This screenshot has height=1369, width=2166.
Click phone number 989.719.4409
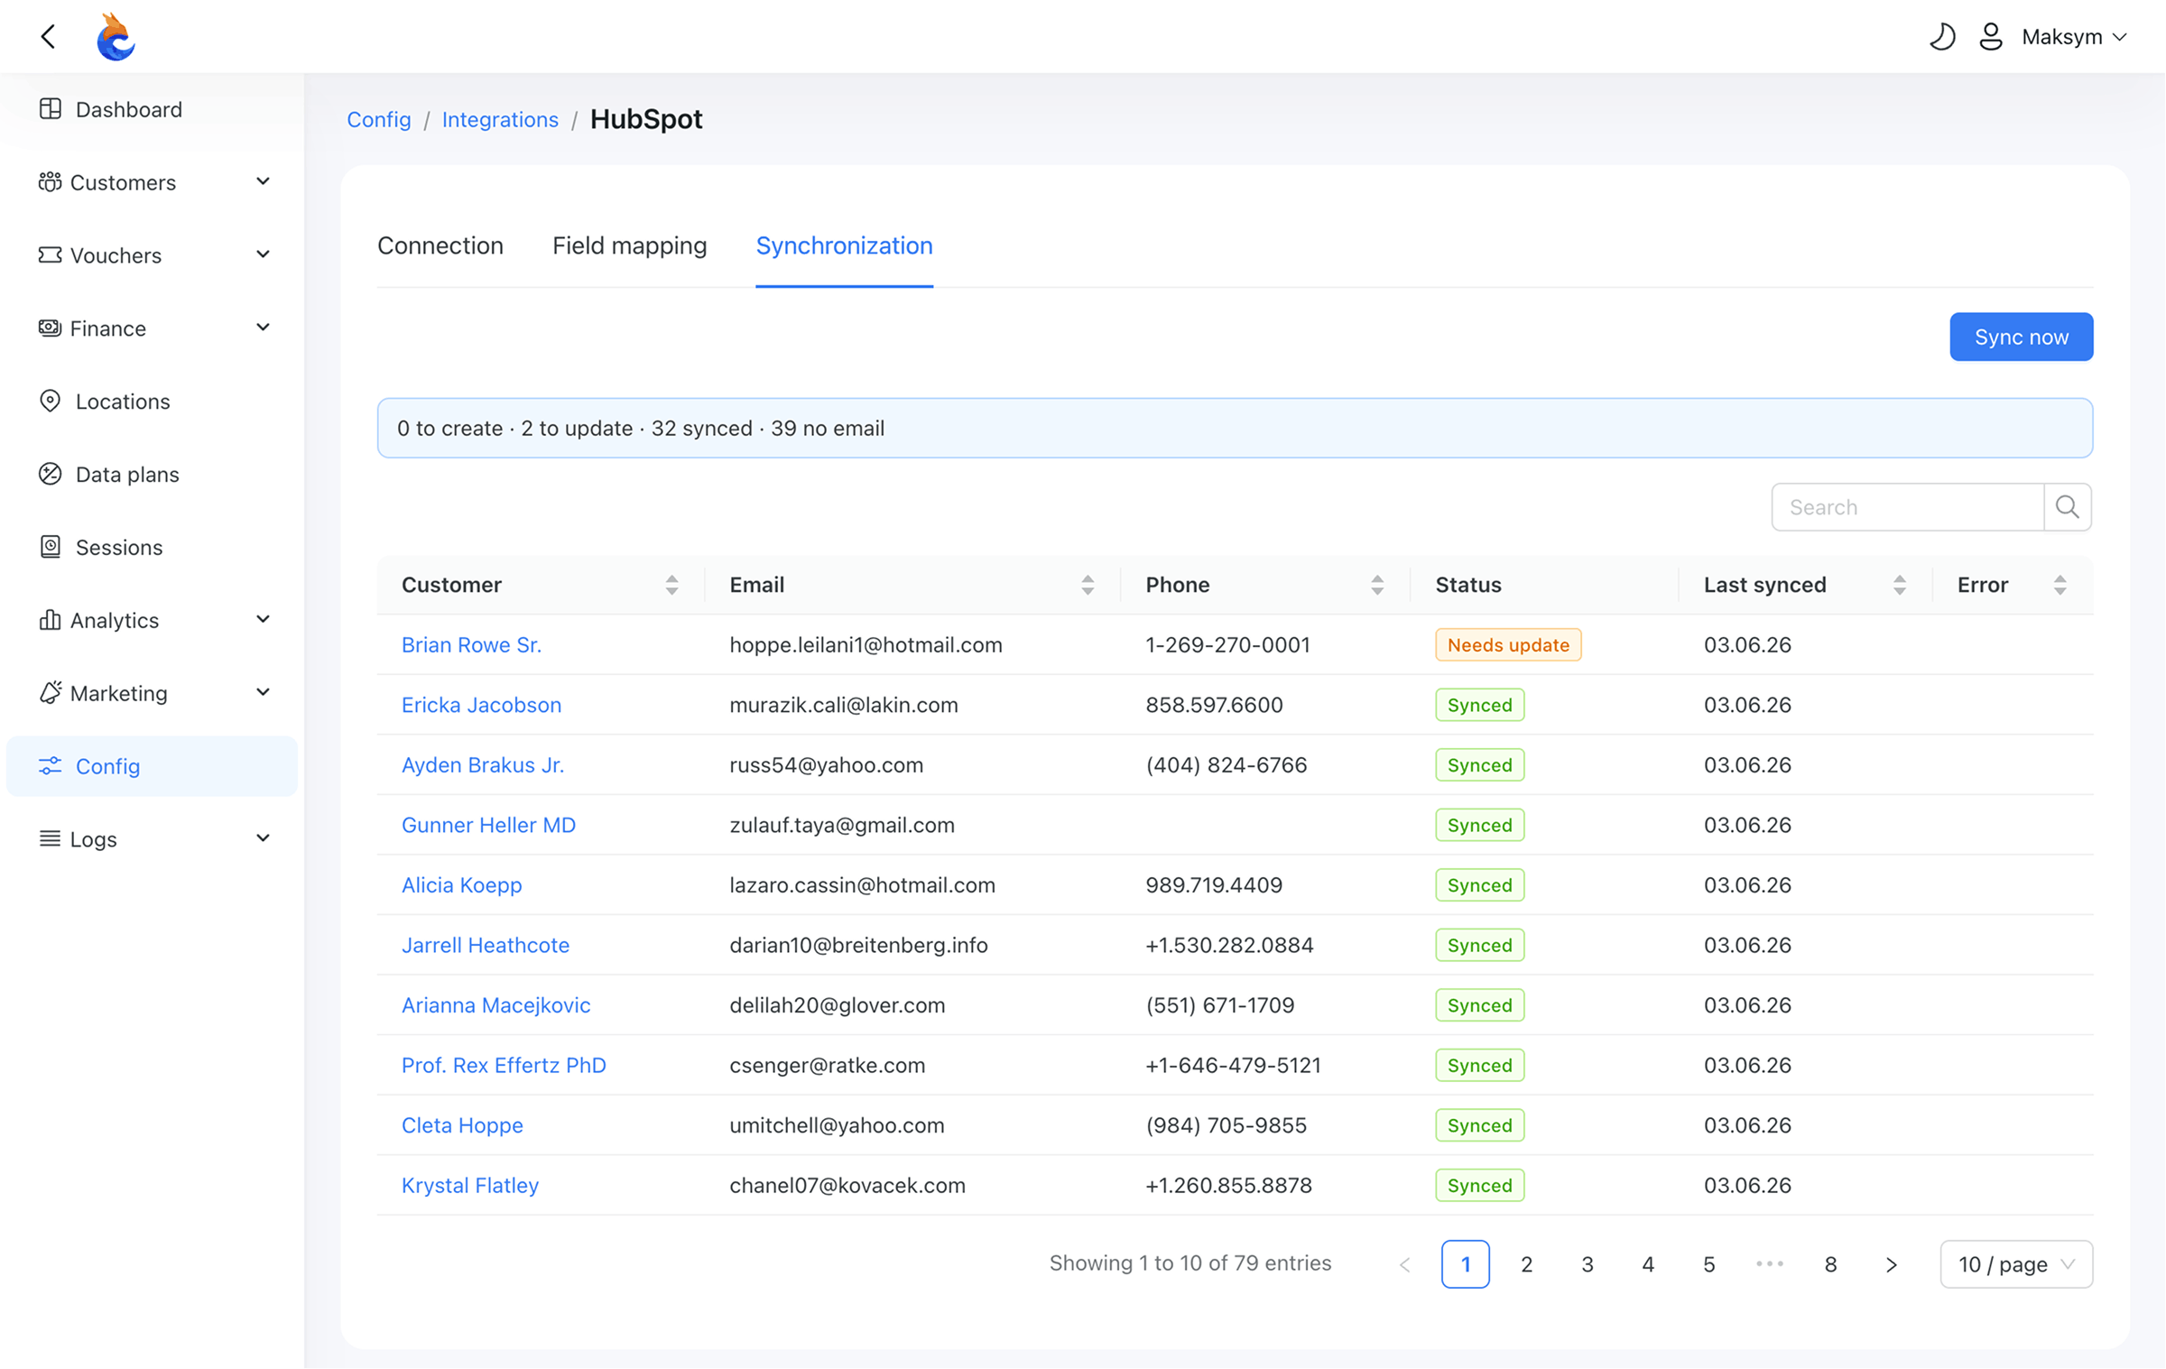(x=1215, y=885)
